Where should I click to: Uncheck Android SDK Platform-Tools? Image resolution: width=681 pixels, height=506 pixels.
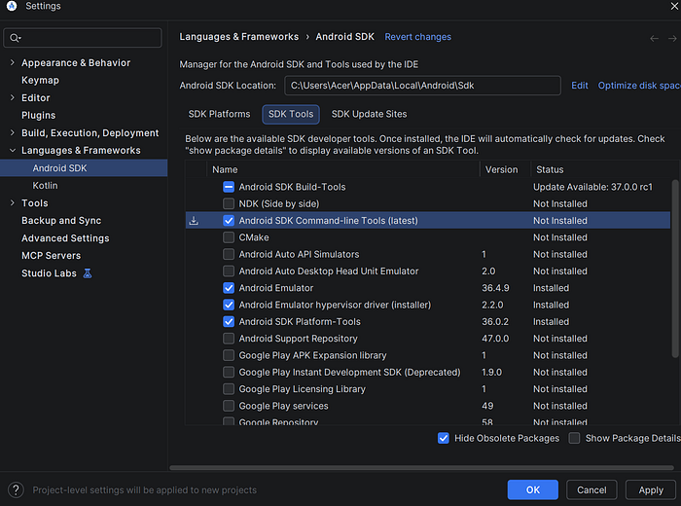(x=229, y=322)
